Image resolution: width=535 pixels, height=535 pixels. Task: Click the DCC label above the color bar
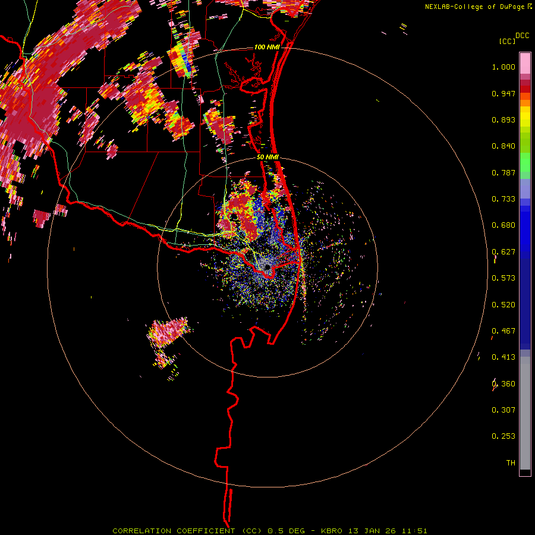click(x=522, y=36)
